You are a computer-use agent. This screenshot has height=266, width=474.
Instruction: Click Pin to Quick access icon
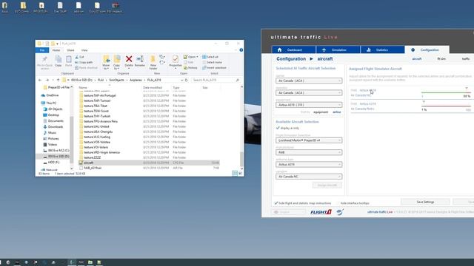coord(44,59)
